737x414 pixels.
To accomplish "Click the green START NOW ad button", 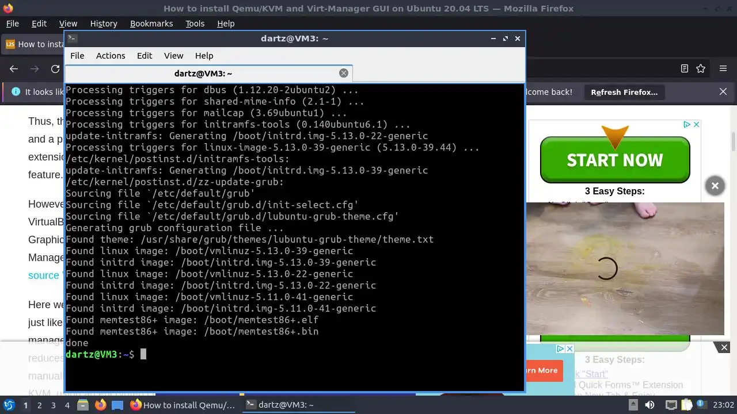I will pyautogui.click(x=615, y=160).
